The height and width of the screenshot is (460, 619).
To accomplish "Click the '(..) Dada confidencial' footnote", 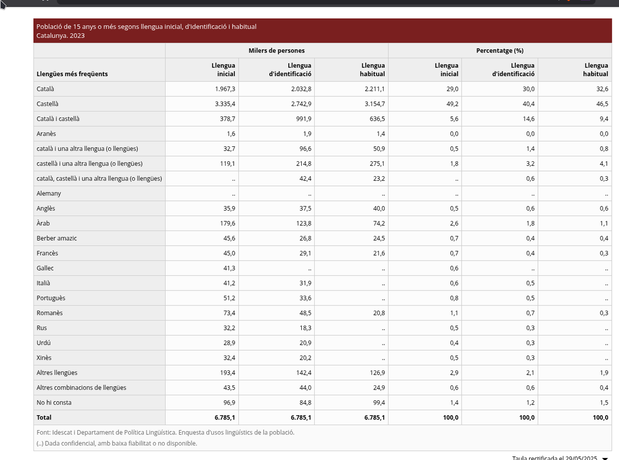I will coord(117,444).
